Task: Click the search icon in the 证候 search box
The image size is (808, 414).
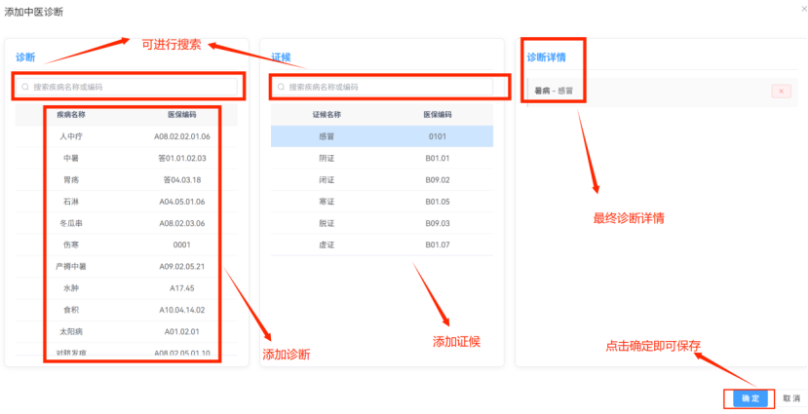Action: point(282,87)
